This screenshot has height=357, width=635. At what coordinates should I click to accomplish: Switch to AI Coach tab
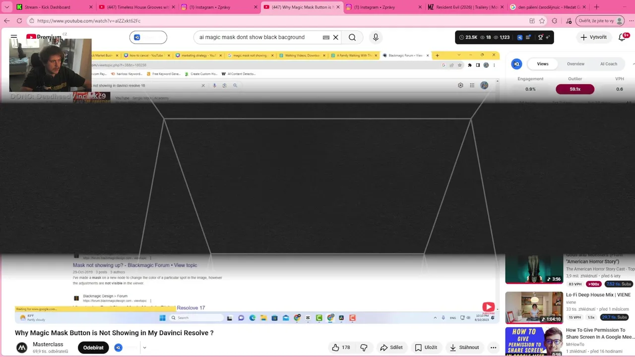608,64
